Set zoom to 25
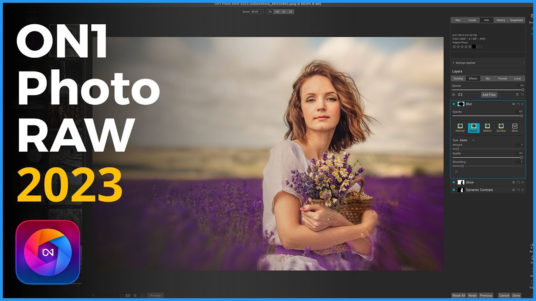The height and width of the screenshot is (301, 536). [291, 12]
